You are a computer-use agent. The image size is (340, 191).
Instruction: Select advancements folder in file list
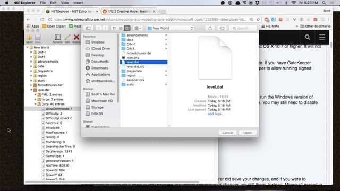[137, 35]
